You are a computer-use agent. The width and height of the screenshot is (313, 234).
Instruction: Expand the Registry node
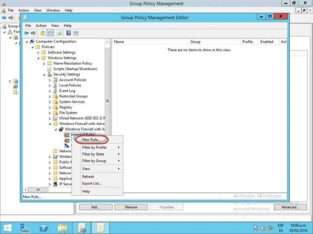[x=50, y=108]
